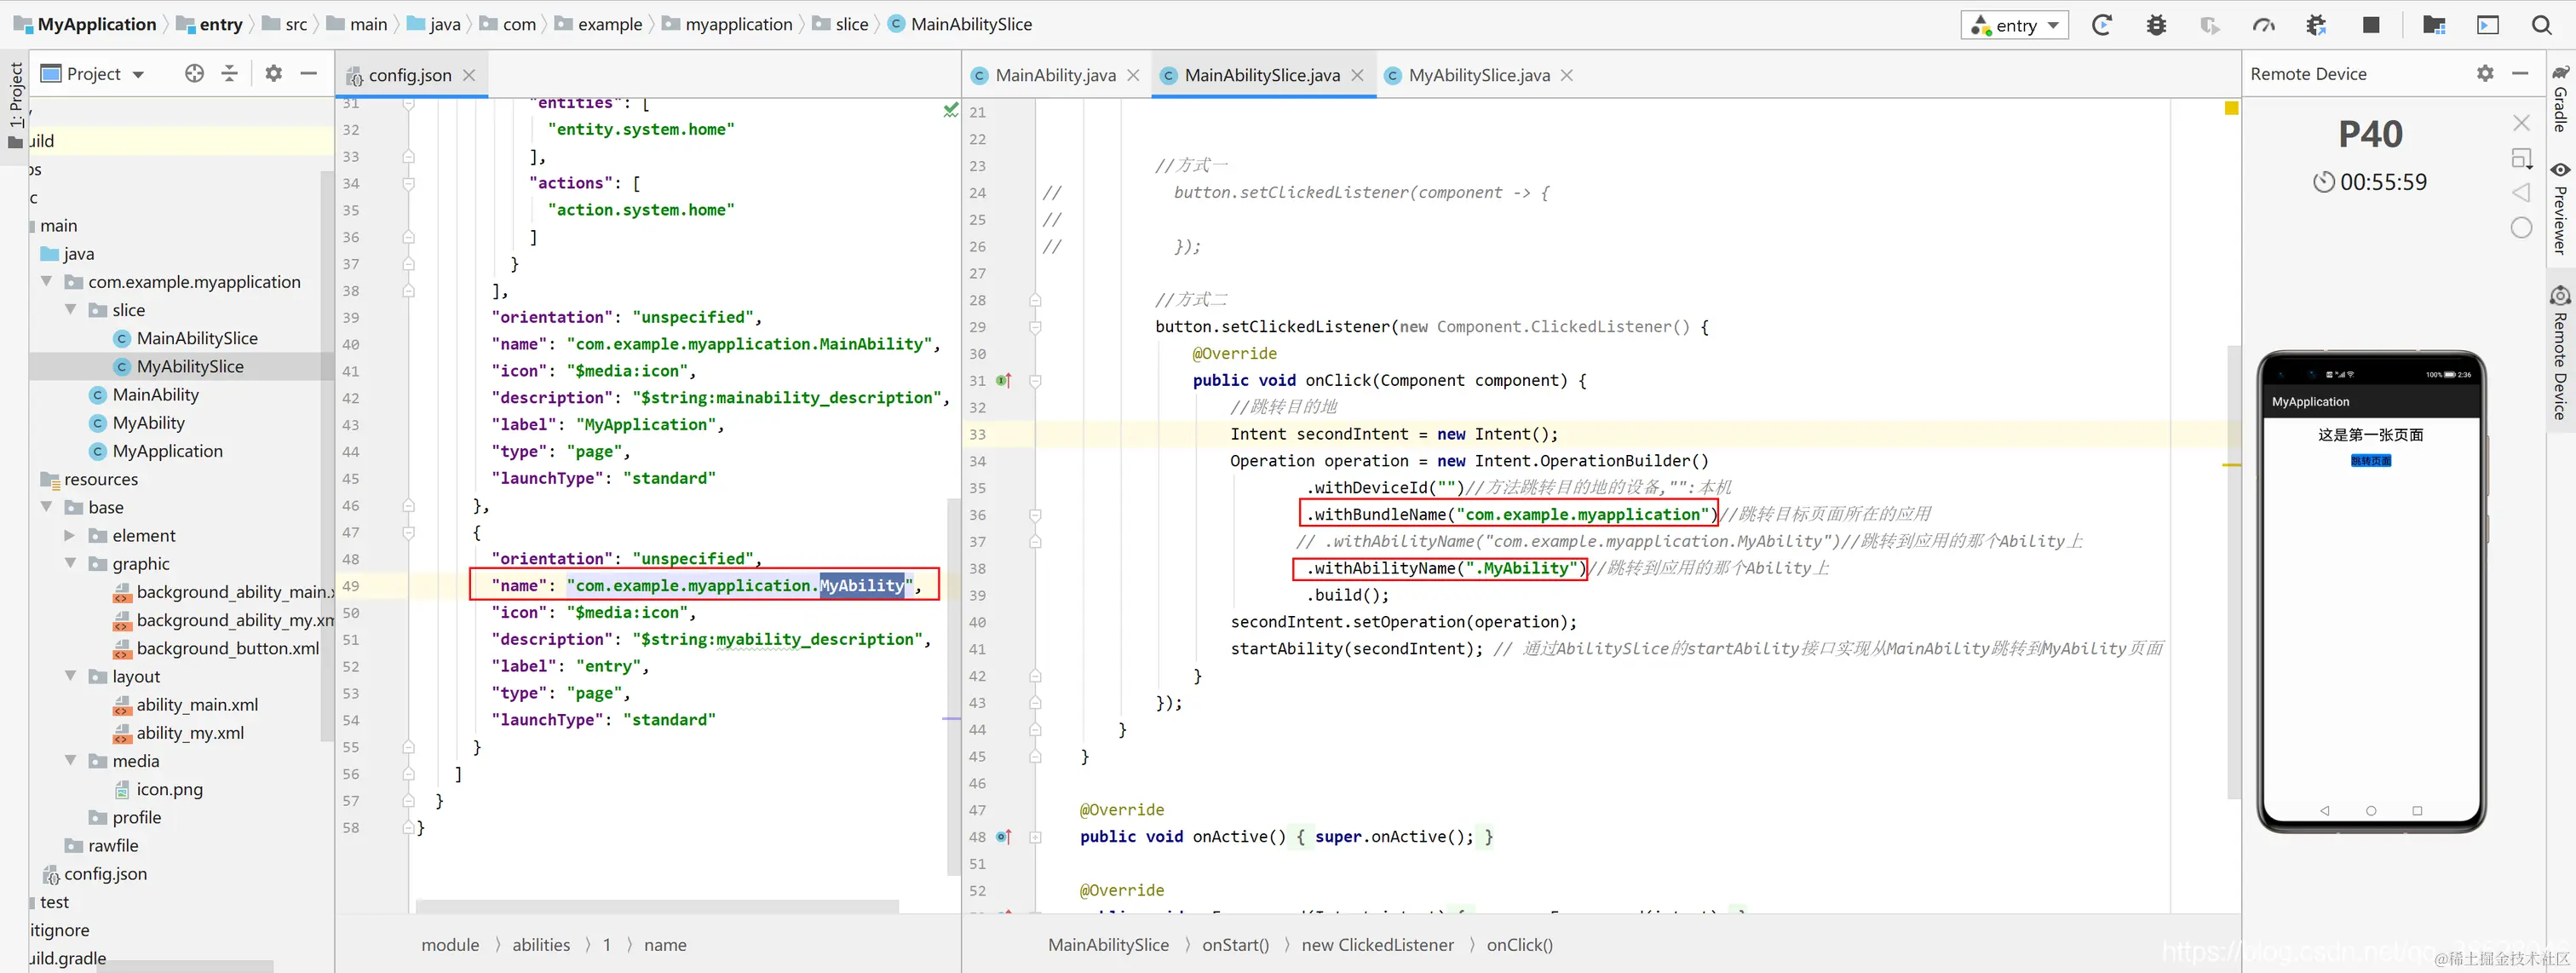Open Remote Device panel settings gear
Viewport: 2576px width, 973px height.
[x=2484, y=73]
